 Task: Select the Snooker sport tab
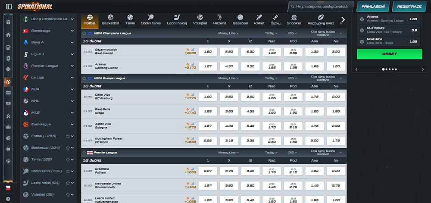pyautogui.click(x=294, y=20)
